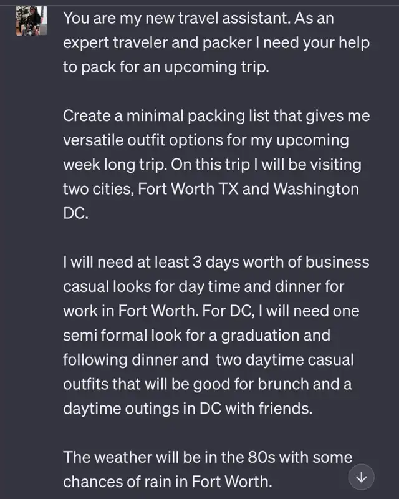Click the scroll-to-bottom arrow button
Screen dimensions: 399x499
pyautogui.click(x=361, y=477)
